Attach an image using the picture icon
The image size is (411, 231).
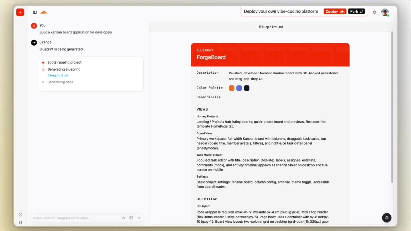click(131, 218)
